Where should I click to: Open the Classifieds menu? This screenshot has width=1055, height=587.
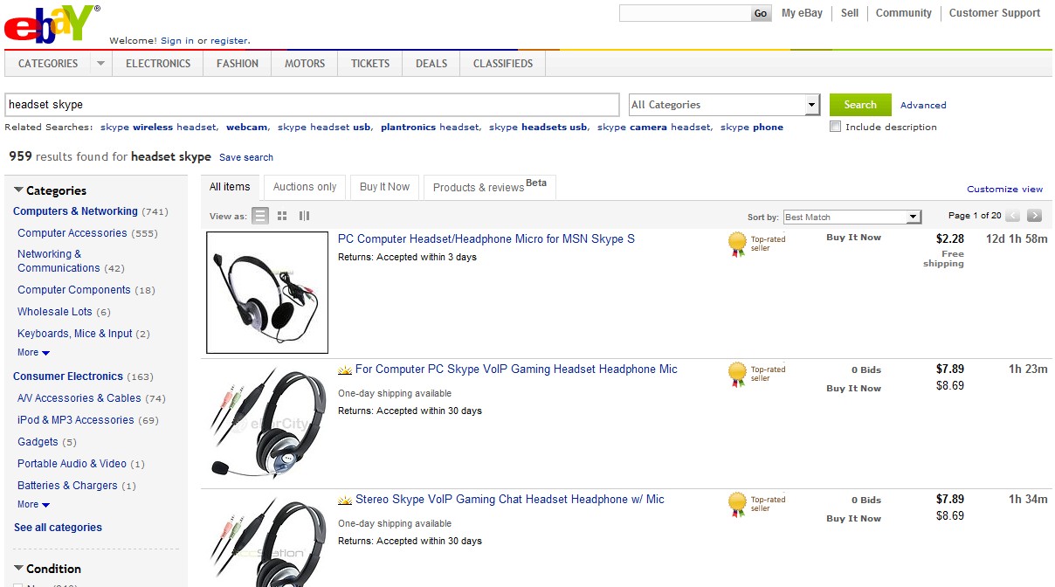[503, 64]
